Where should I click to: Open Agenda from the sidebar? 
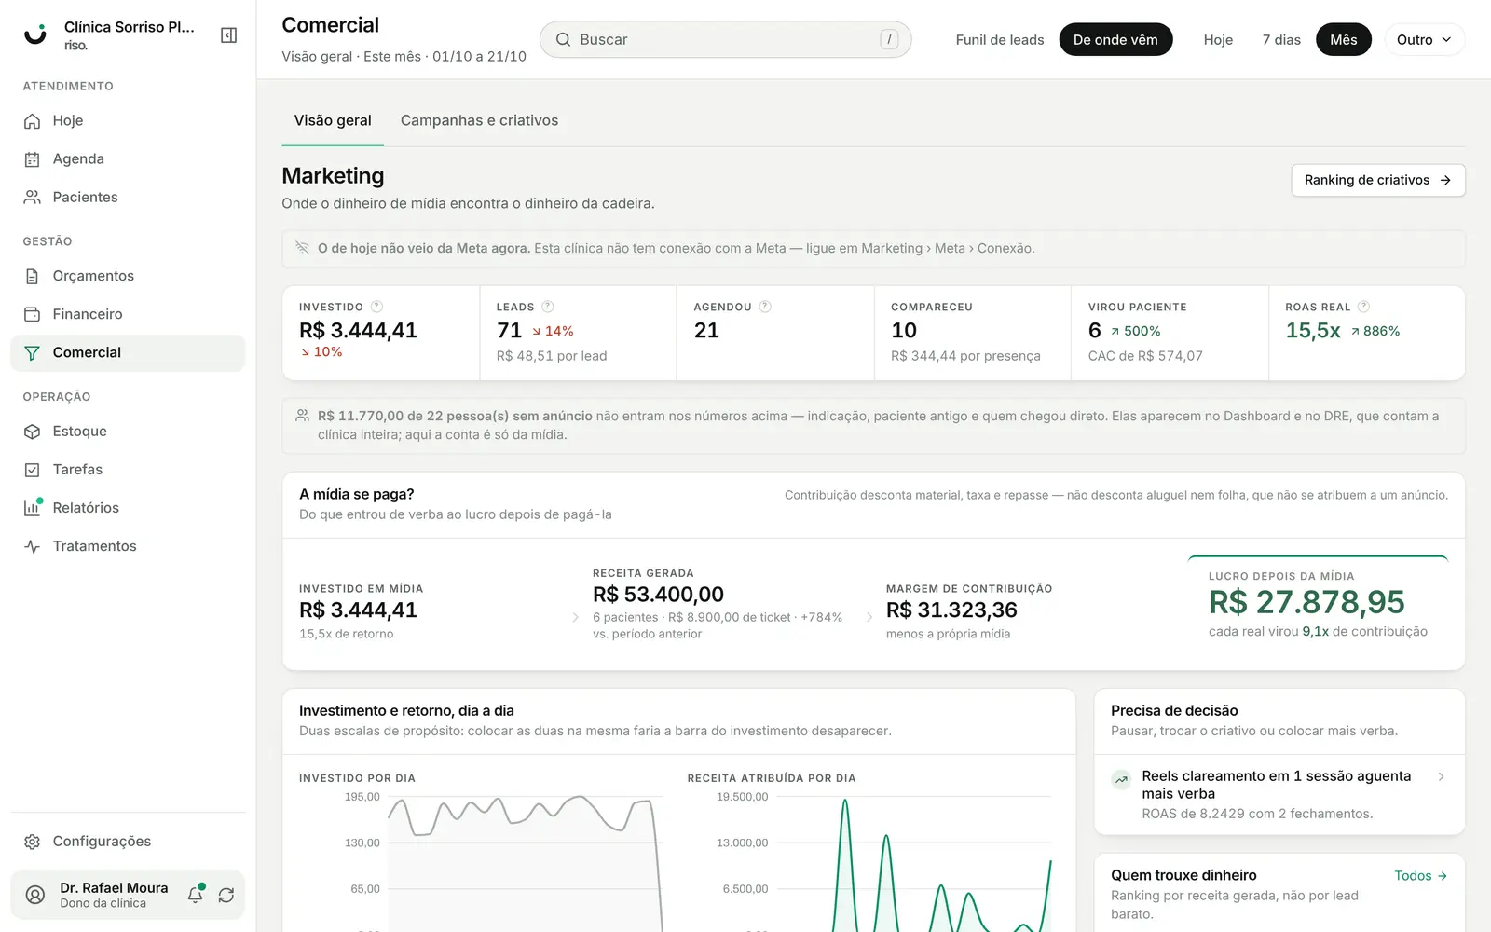point(128,159)
